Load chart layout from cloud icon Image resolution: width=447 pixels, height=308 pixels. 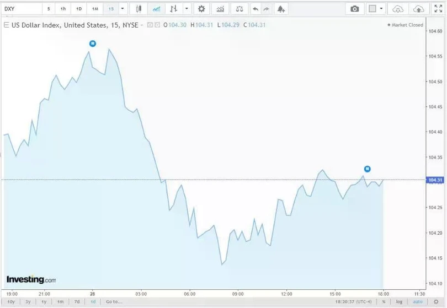tap(397, 9)
